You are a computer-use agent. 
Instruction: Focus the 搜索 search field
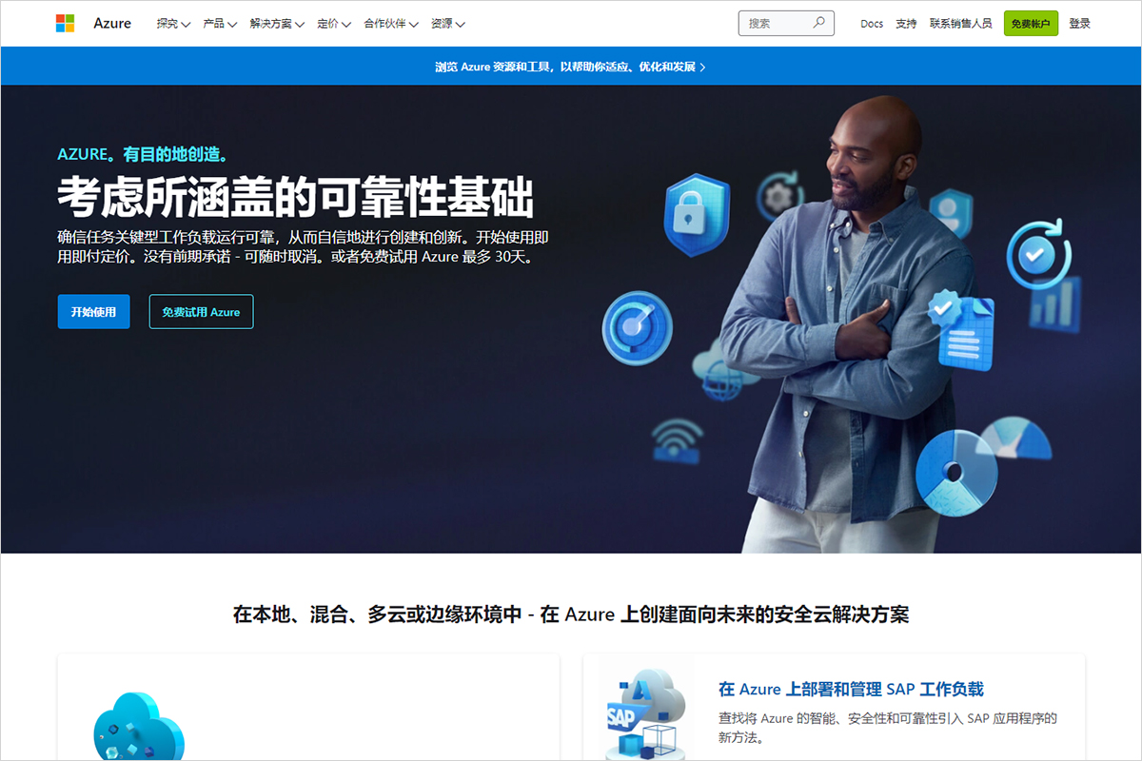786,23
